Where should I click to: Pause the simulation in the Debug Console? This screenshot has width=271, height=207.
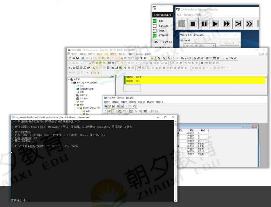(204, 24)
